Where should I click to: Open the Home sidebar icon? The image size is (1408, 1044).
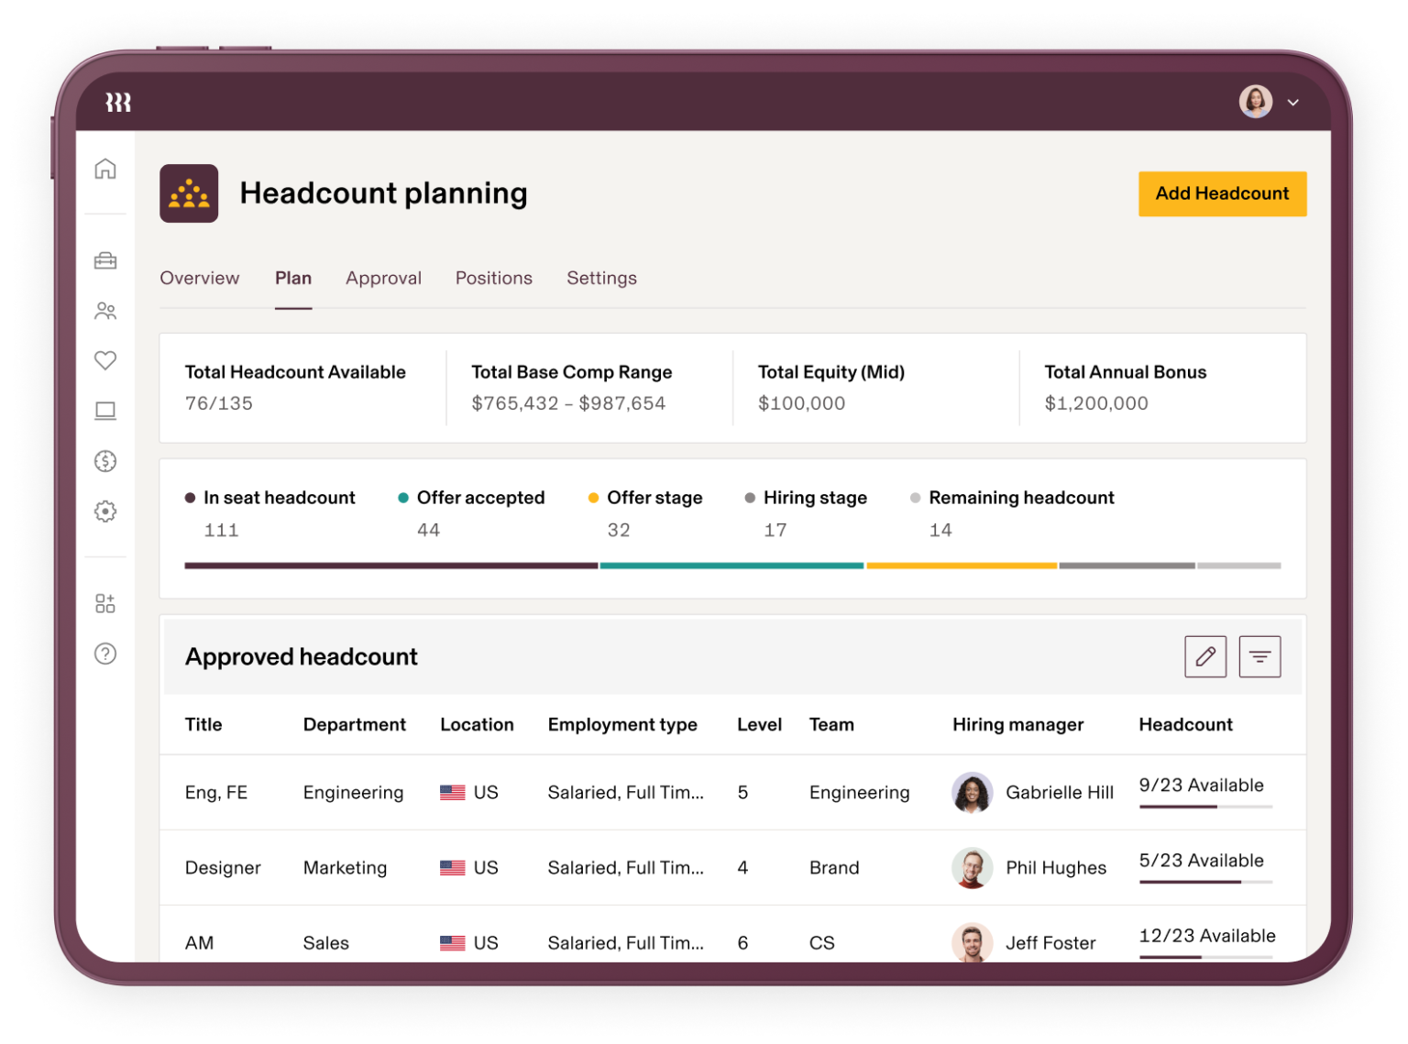pos(105,169)
